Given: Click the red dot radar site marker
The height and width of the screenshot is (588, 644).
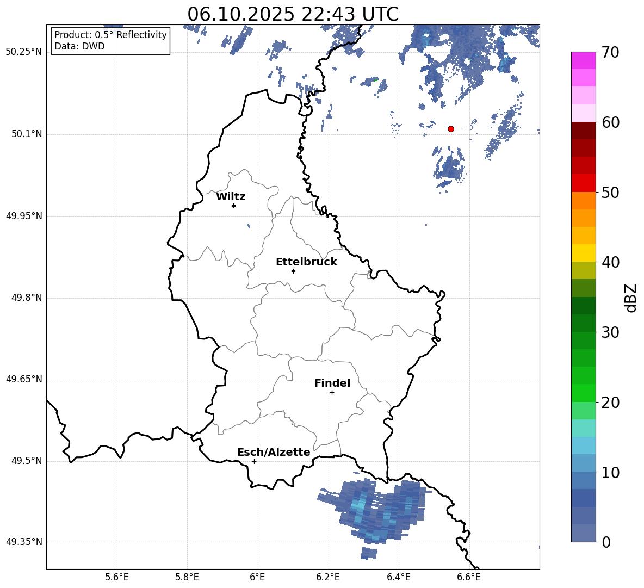Looking at the screenshot, I should pyautogui.click(x=451, y=129).
